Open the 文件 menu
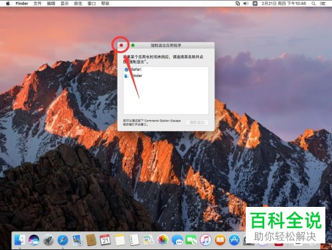The width and height of the screenshot is (332, 250). 37,3
